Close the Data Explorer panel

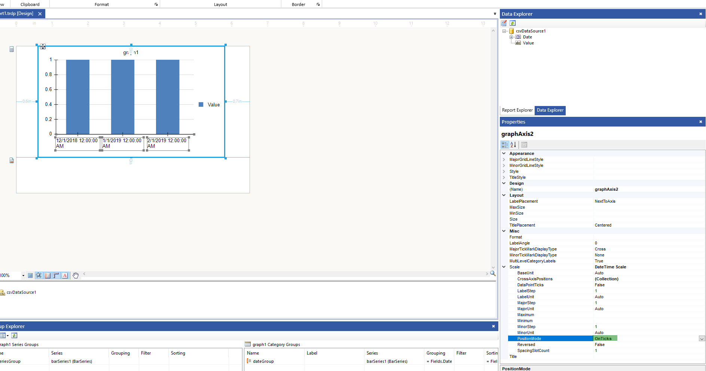click(x=701, y=14)
